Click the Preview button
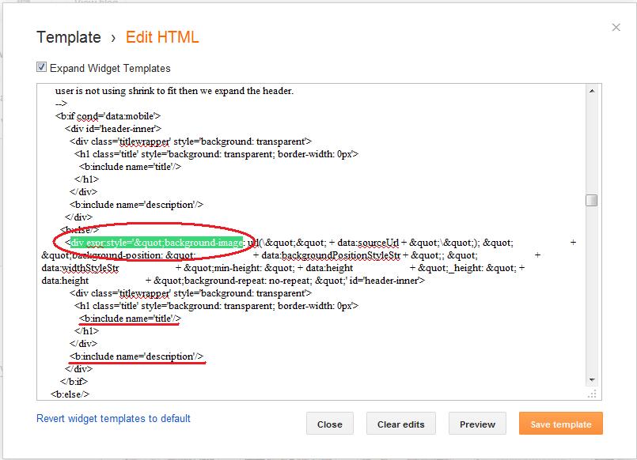 click(x=477, y=424)
